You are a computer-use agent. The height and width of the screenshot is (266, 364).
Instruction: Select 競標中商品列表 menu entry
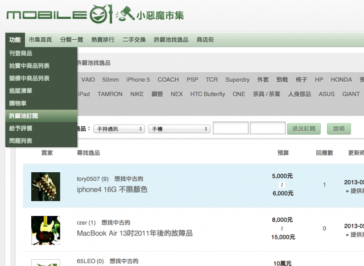[42, 78]
